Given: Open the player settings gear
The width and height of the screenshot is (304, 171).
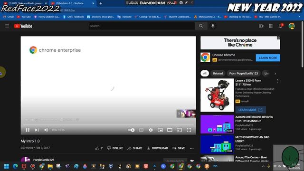Looking at the screenshot, I should (x=151, y=130).
